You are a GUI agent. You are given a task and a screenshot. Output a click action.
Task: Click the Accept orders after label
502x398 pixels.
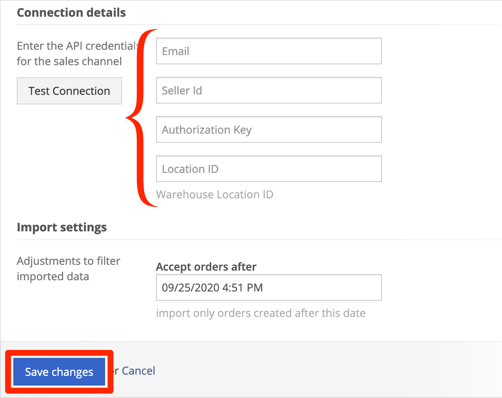click(x=206, y=266)
